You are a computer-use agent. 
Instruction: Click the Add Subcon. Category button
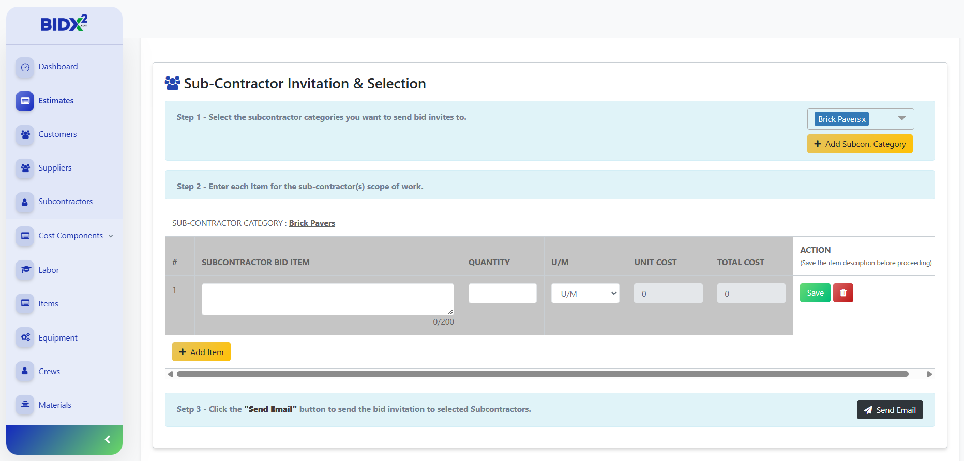tap(860, 144)
